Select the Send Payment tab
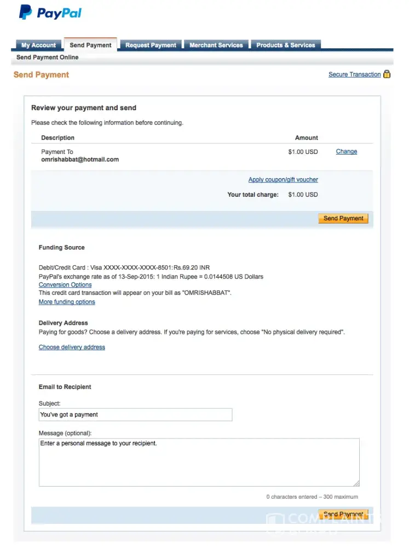The width and height of the screenshot is (409, 548). [90, 45]
